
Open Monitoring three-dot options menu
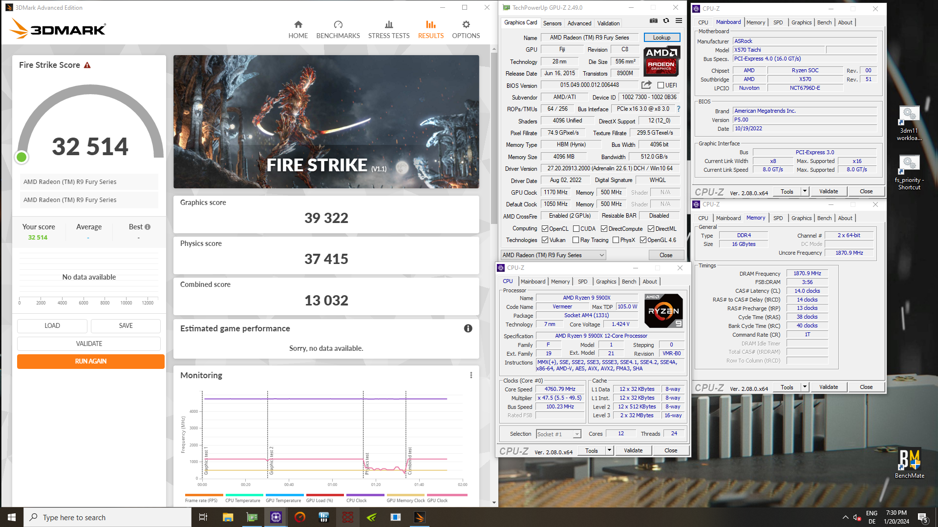pos(471,375)
